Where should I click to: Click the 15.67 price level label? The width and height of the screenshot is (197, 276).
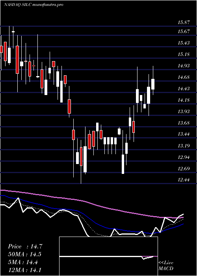click(x=184, y=32)
